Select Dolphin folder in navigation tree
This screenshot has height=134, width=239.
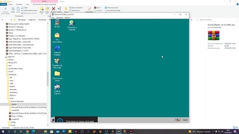[12, 86]
